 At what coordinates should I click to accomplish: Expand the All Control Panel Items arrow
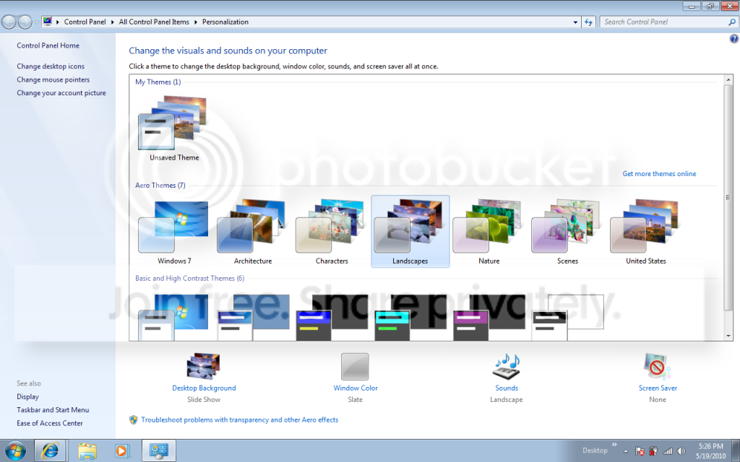point(195,22)
